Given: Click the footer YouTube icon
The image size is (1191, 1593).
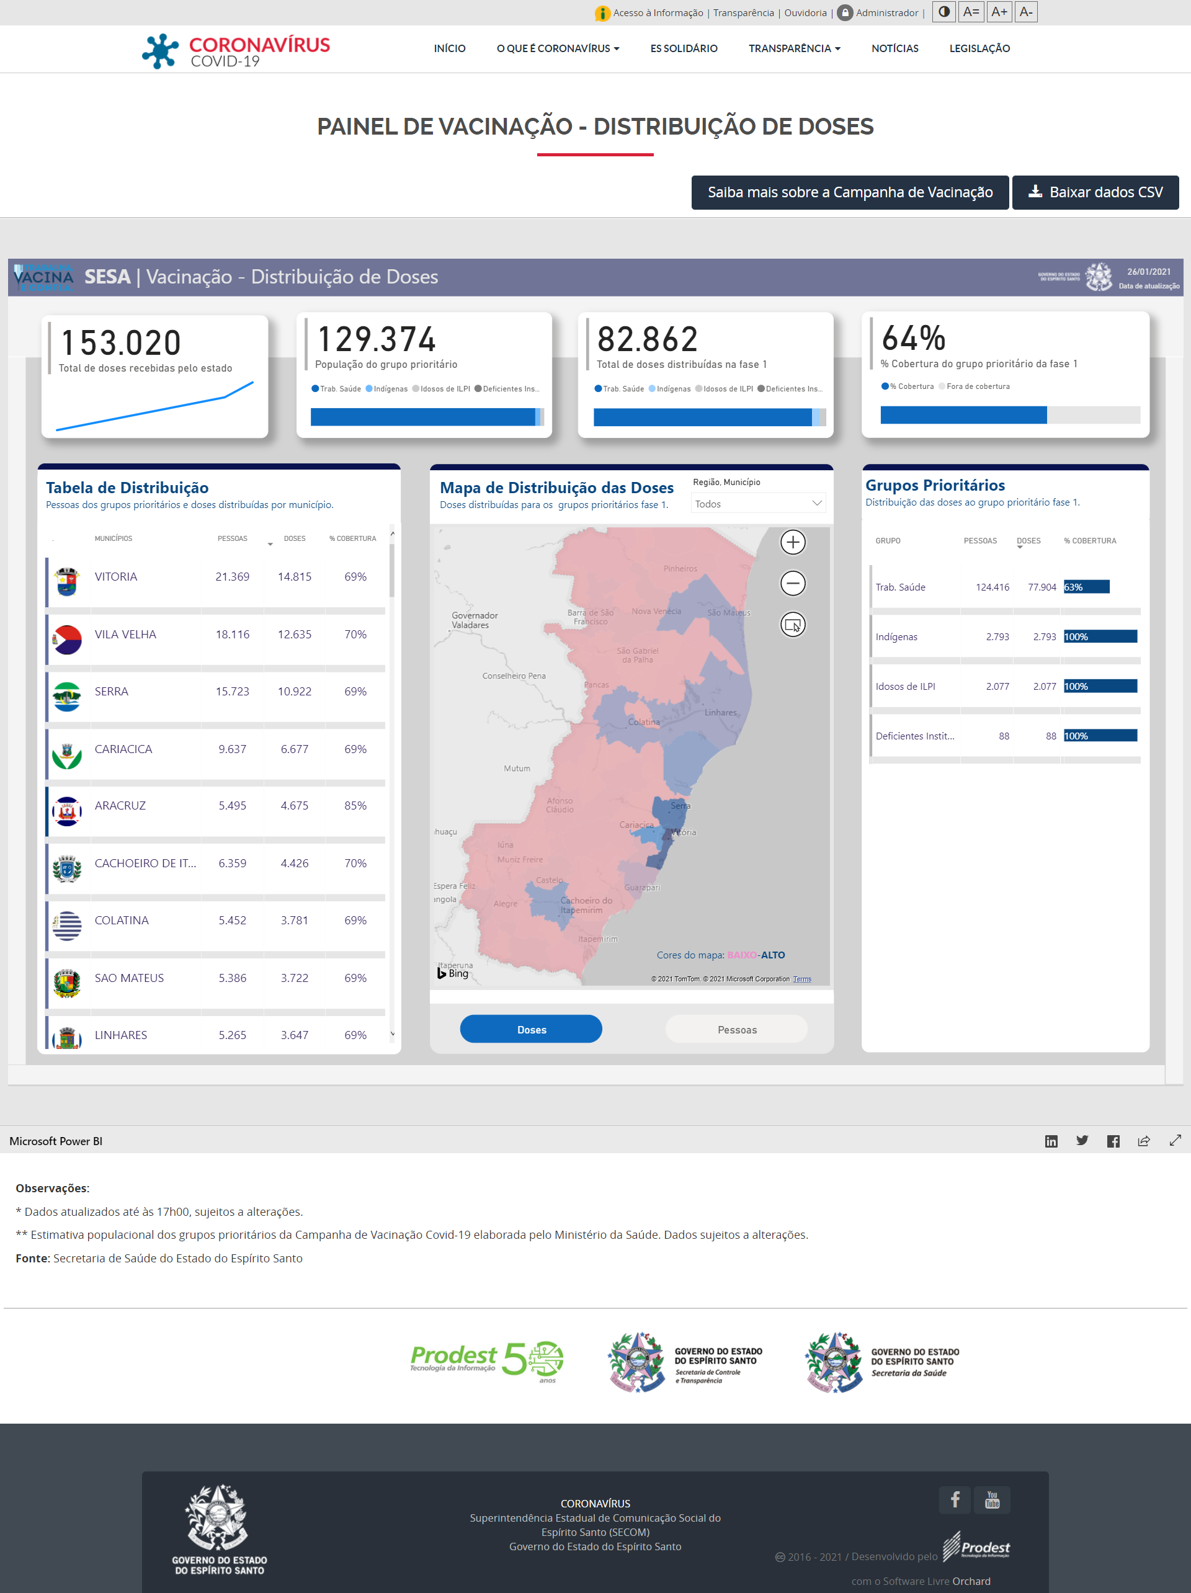Looking at the screenshot, I should tap(991, 1500).
